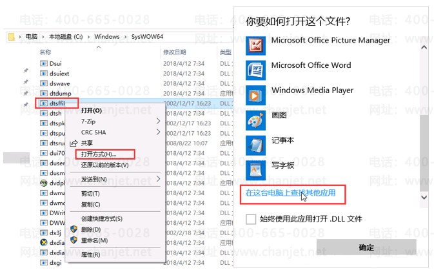Click the app list scrollbar thumb
The image size is (434, 272).
[x=424, y=152]
